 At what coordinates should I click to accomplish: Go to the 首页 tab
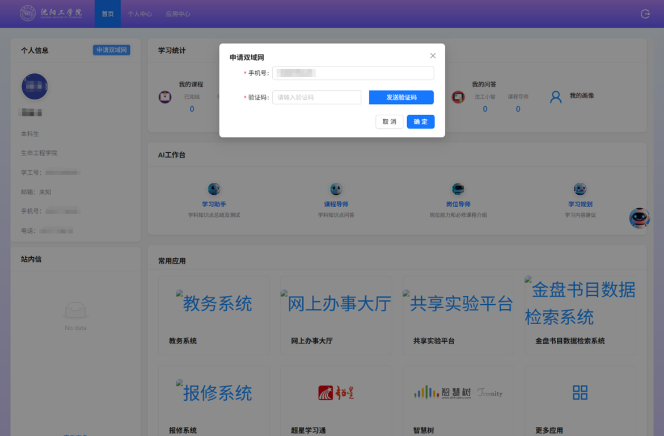107,14
